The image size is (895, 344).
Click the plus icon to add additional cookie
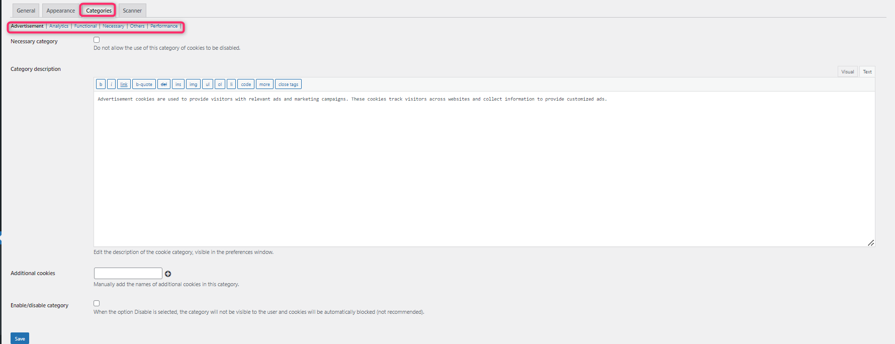click(x=168, y=274)
